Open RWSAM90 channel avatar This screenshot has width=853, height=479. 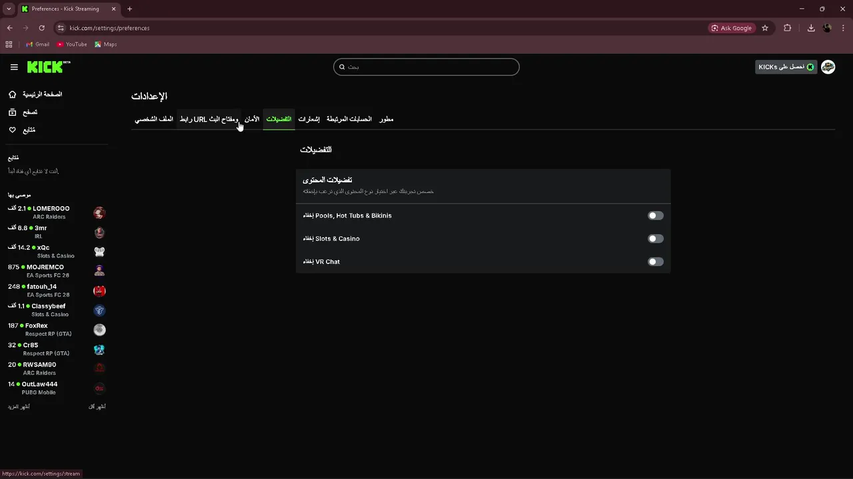pos(99,369)
